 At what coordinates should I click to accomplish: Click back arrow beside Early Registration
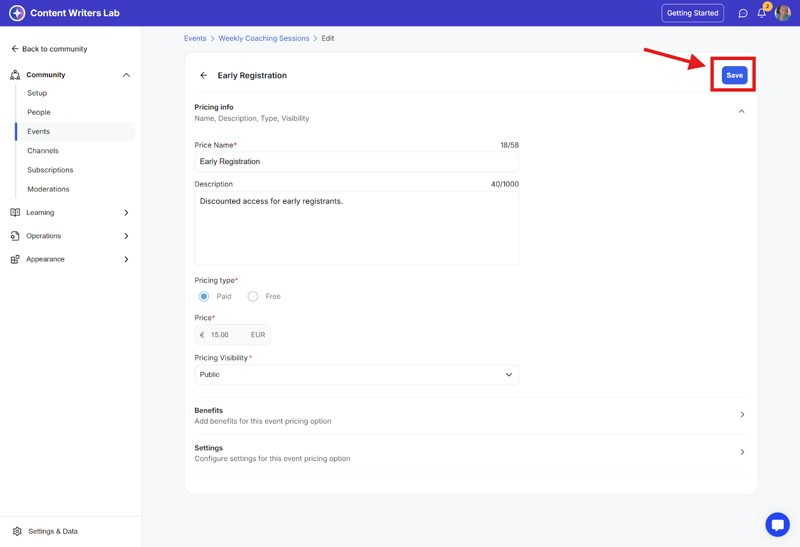click(x=203, y=75)
